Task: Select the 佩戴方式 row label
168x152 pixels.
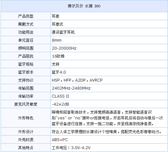Action: click(x=26, y=24)
